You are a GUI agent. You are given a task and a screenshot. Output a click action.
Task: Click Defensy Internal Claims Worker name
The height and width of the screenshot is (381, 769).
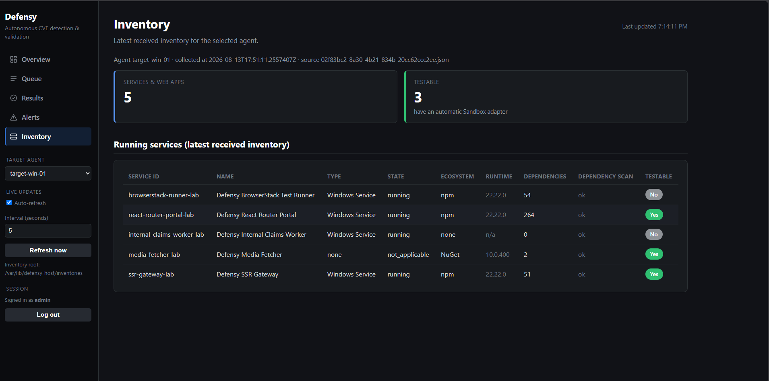261,235
